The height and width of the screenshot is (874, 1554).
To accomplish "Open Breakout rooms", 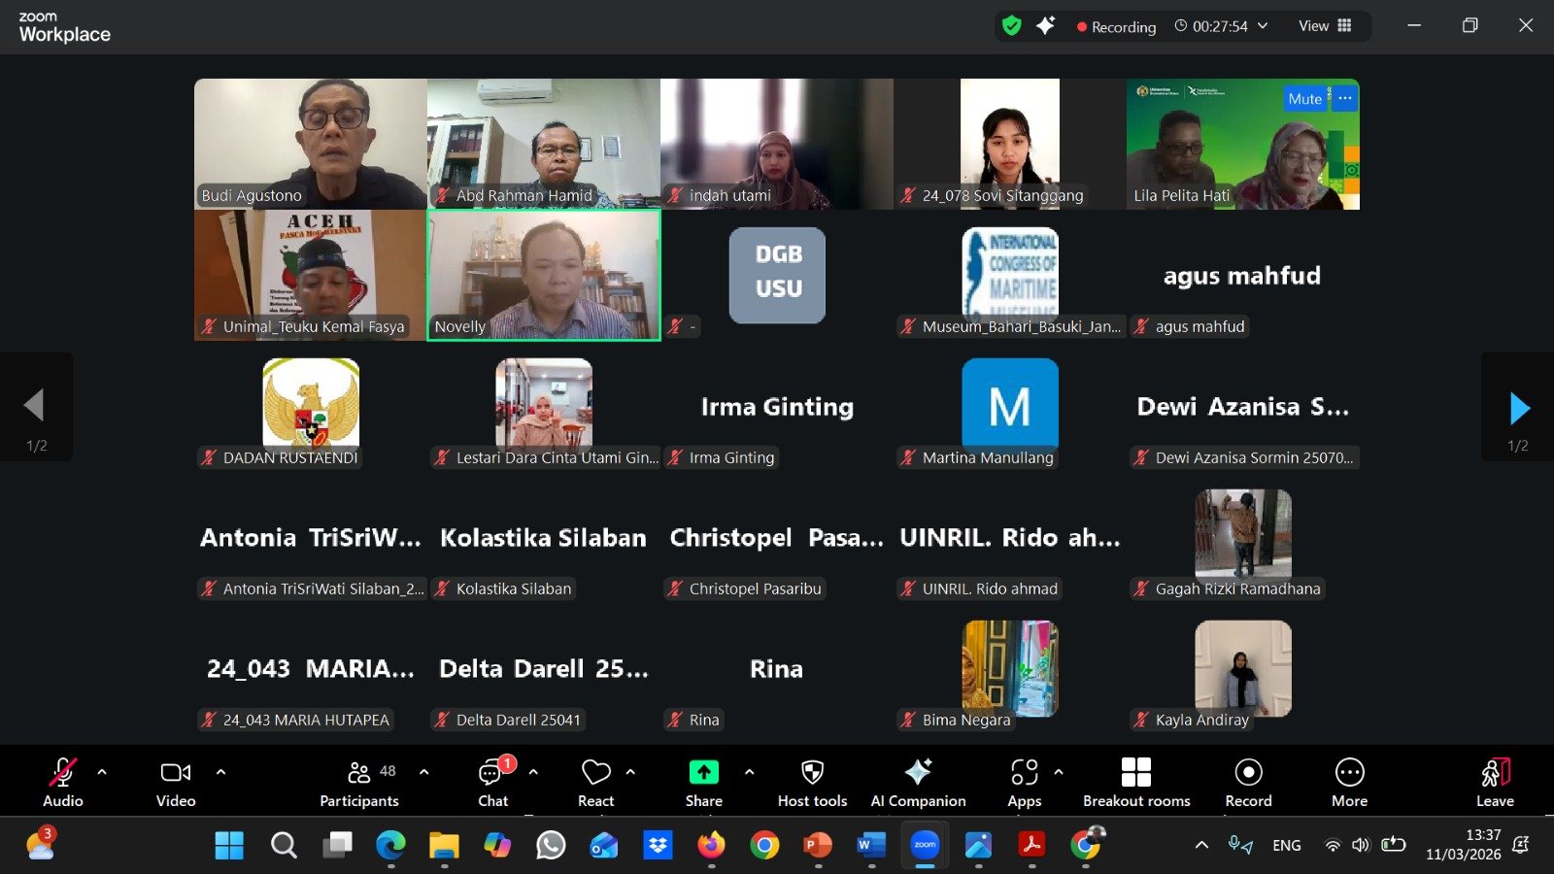I will (1135, 782).
